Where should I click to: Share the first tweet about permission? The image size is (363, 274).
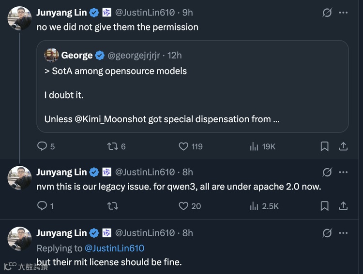[x=343, y=146]
